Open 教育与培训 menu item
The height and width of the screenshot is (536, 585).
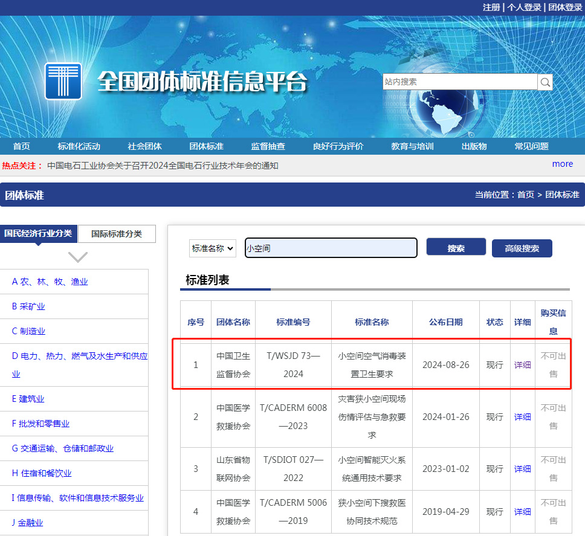point(412,146)
